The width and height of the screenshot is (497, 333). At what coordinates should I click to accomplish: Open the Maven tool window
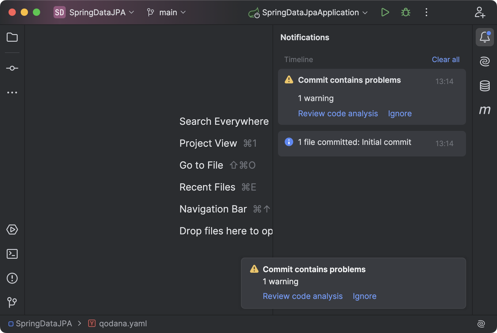pyautogui.click(x=485, y=110)
